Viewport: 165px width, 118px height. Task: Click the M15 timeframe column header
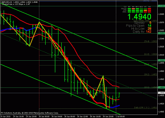pos(137,7)
